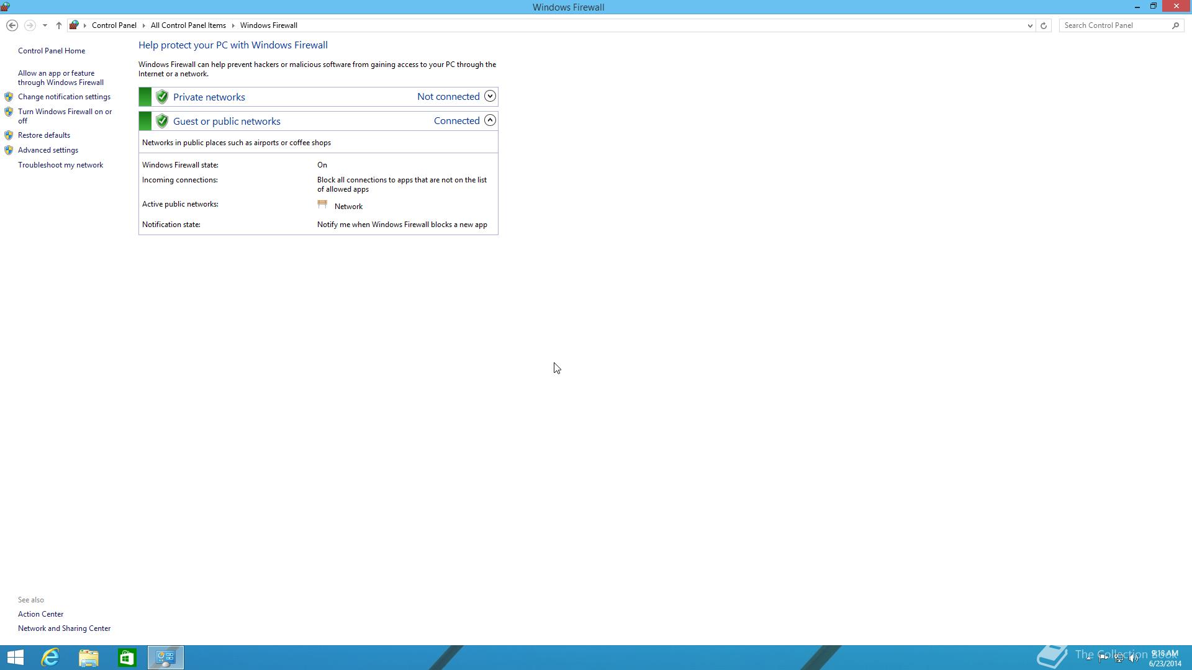Refresh the Windows Firewall page
Image resolution: width=1192 pixels, height=670 pixels.
[1044, 25]
